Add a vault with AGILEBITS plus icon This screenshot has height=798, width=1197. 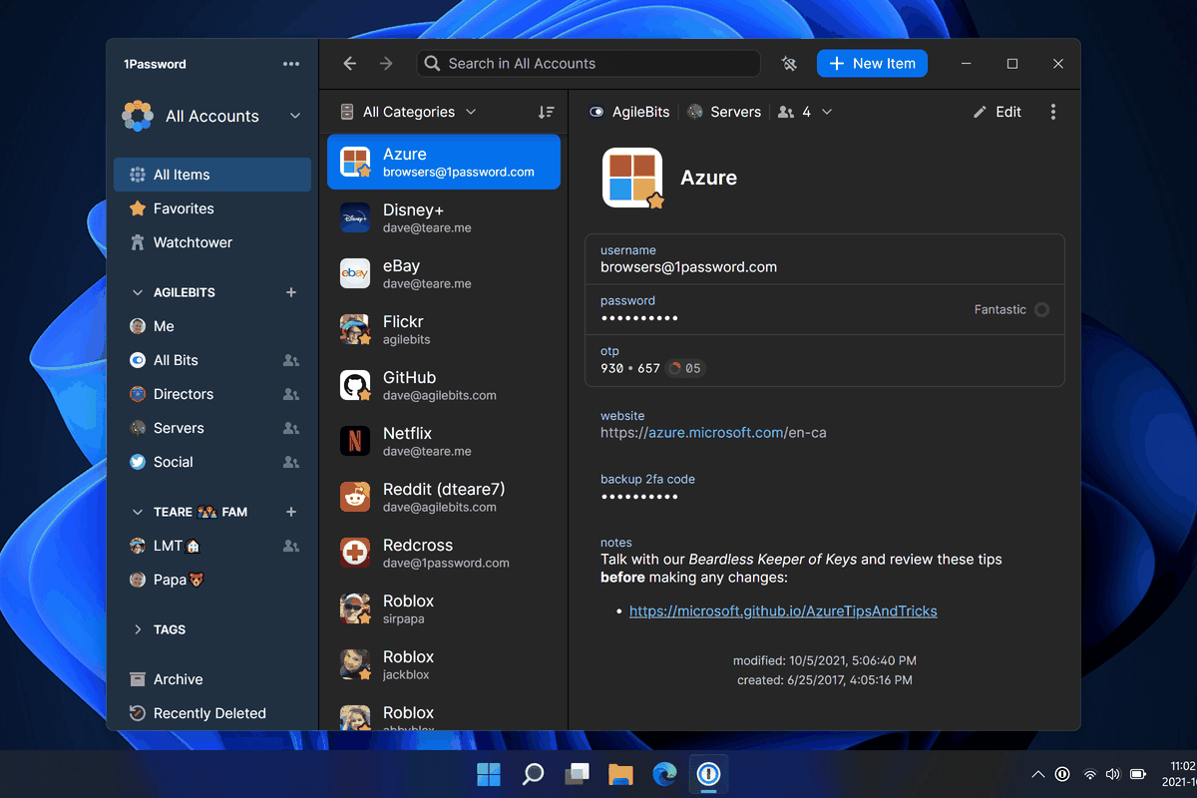291,292
